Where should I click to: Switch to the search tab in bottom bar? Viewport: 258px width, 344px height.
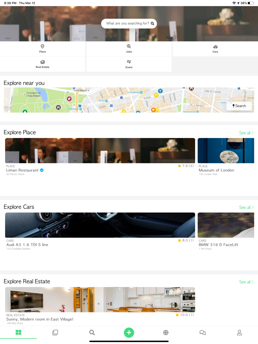tap(92, 333)
